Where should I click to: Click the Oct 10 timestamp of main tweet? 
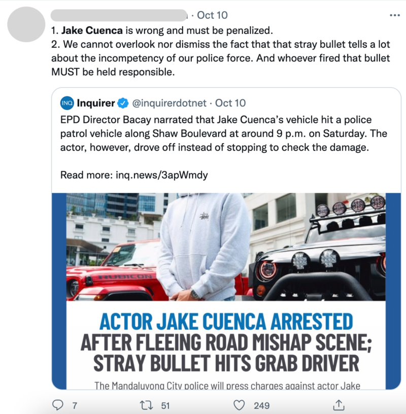pyautogui.click(x=213, y=15)
